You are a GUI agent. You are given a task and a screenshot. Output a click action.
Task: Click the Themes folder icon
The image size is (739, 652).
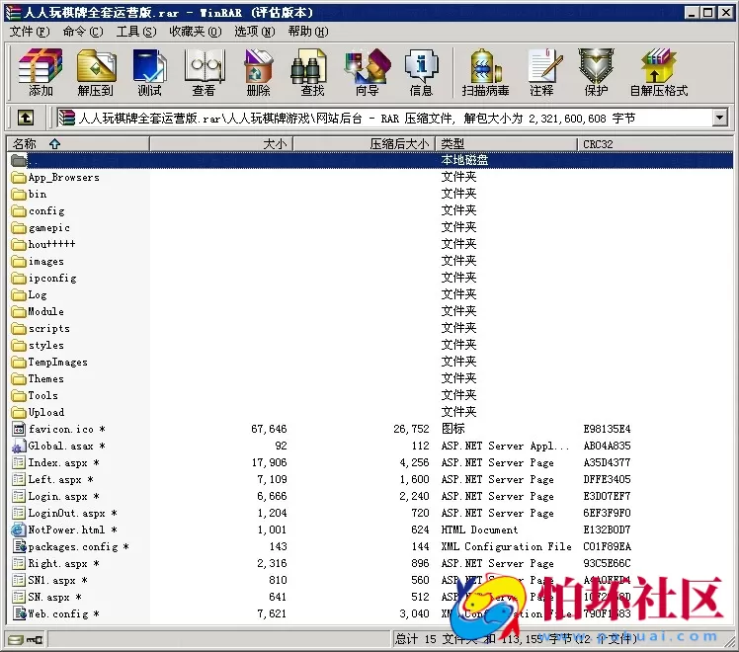click(x=19, y=378)
